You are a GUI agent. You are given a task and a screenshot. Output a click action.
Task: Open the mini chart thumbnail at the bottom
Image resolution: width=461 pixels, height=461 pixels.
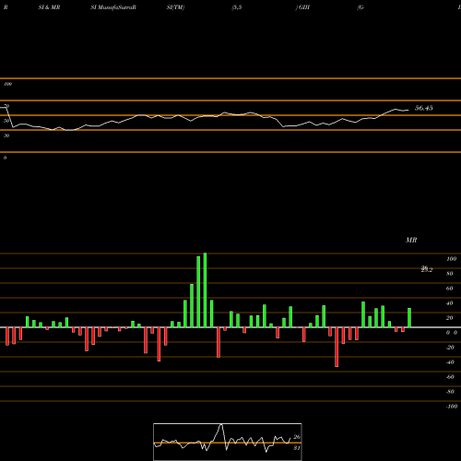pos(228,442)
